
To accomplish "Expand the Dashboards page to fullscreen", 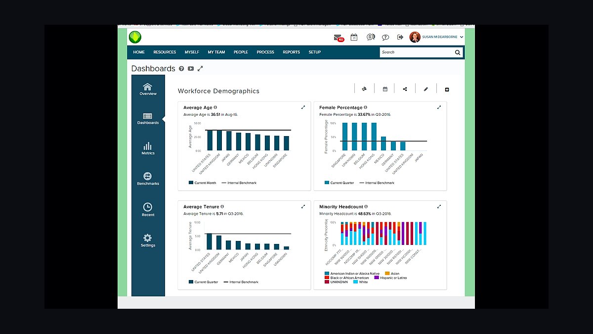I will click(x=200, y=69).
